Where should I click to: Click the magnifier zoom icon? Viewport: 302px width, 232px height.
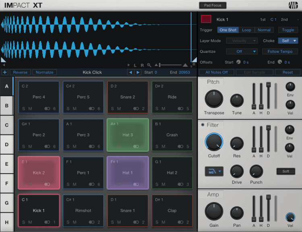pyautogui.click(x=149, y=65)
